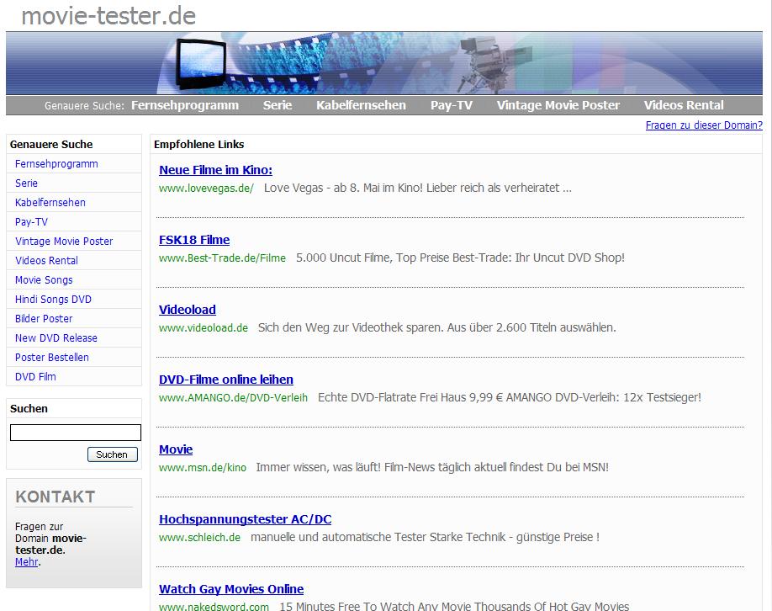772x611 pixels.
Task: Click the header banner film image
Action: 383,63
